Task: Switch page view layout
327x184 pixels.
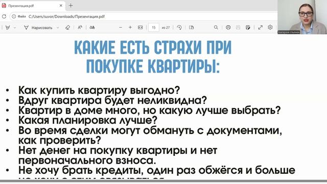Action: tap(191, 27)
